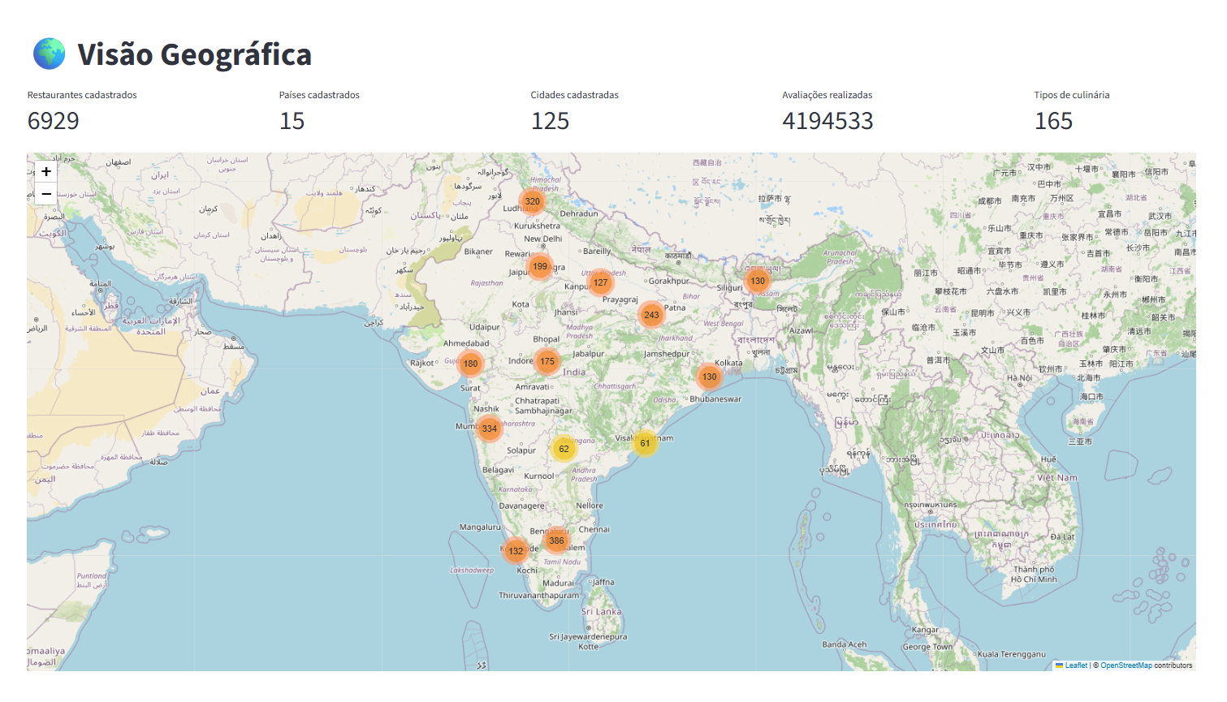Click the 6929 restaurants registered value
The height and width of the screenshot is (702, 1227).
(54, 121)
